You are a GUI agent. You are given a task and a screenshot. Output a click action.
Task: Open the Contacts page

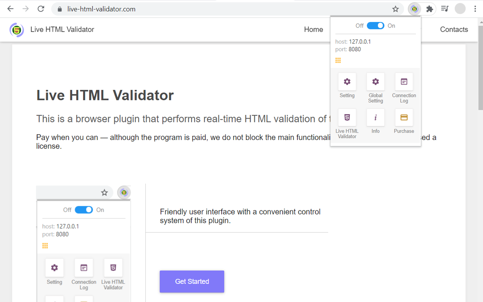[454, 29]
